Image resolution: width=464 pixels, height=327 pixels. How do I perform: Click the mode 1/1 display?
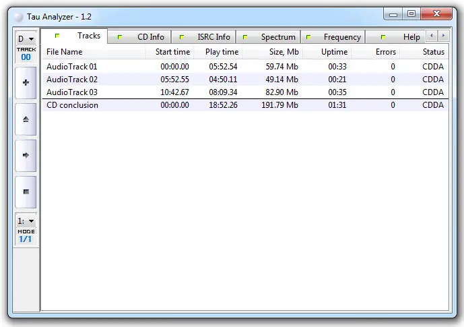[x=26, y=239]
